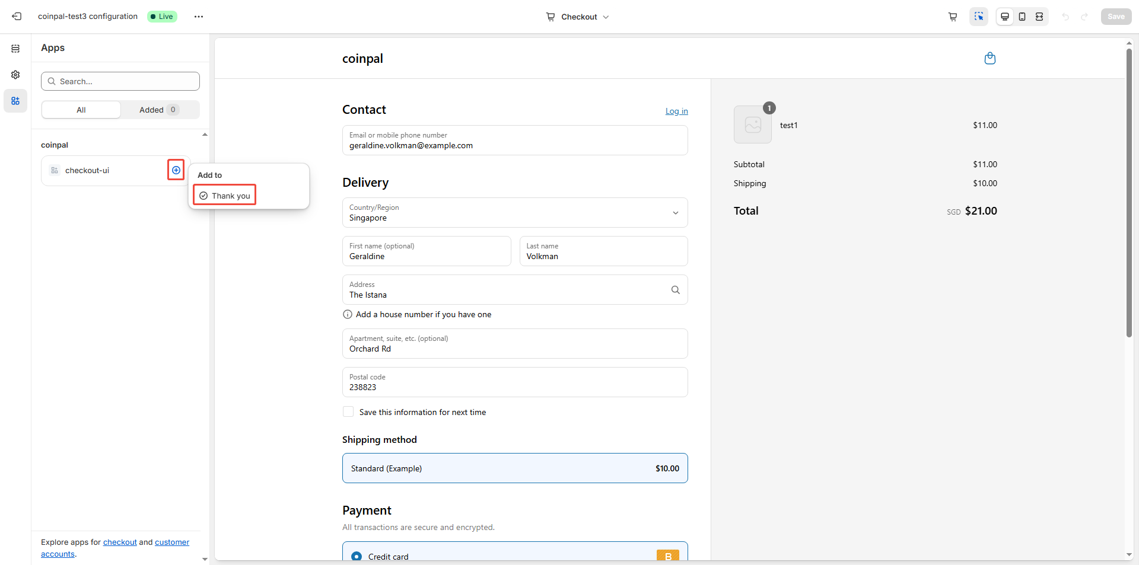Click the plus icon beside checkout-ui
Viewport: 1139px width, 565px height.
(x=176, y=170)
